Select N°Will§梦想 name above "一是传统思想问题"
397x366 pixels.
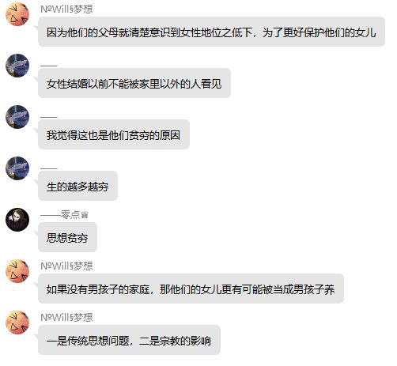66,318
